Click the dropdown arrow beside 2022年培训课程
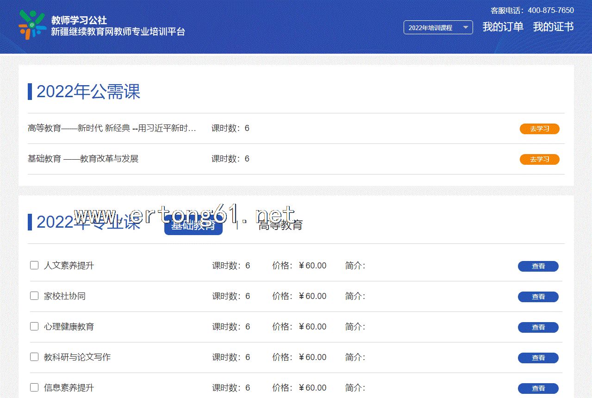 [x=466, y=28]
